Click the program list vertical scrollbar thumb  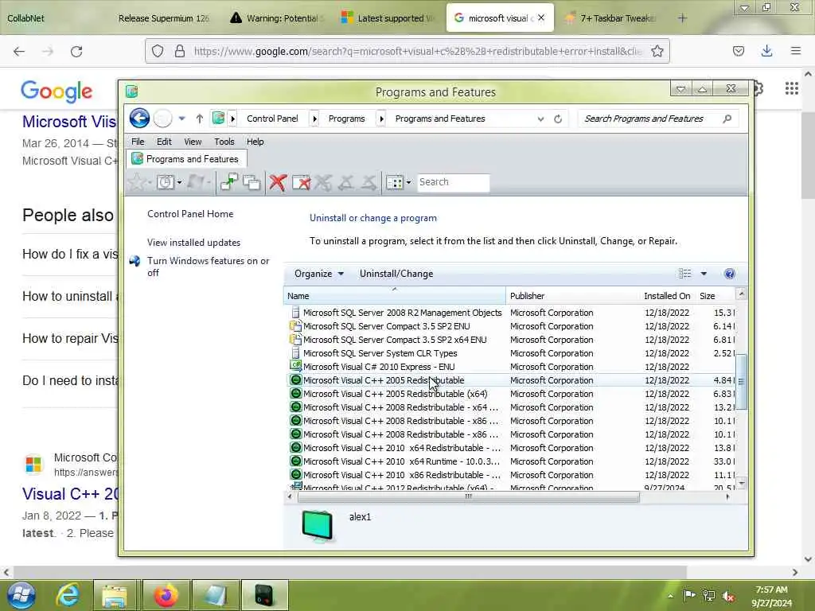[x=741, y=381]
